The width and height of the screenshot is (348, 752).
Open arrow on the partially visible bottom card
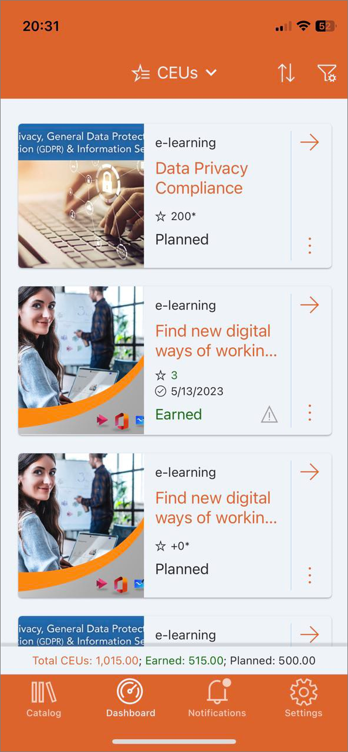click(309, 634)
